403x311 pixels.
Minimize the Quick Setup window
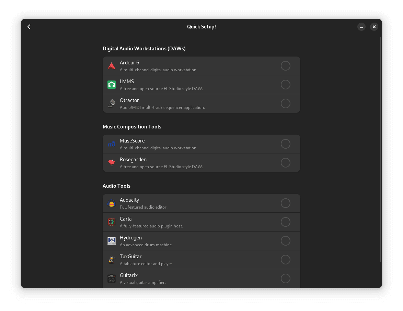pyautogui.click(x=361, y=27)
